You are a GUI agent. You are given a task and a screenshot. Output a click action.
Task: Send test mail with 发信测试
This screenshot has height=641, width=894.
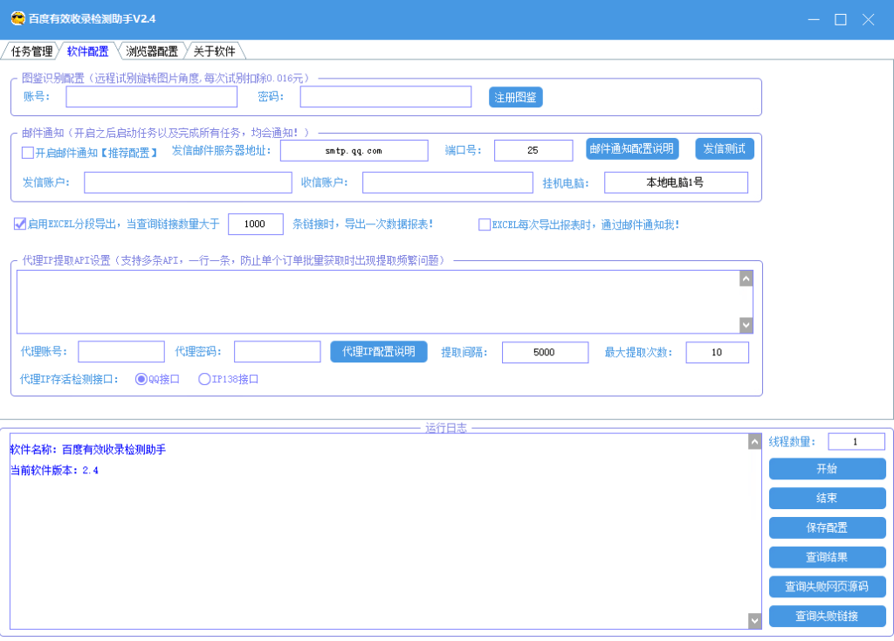[724, 148]
